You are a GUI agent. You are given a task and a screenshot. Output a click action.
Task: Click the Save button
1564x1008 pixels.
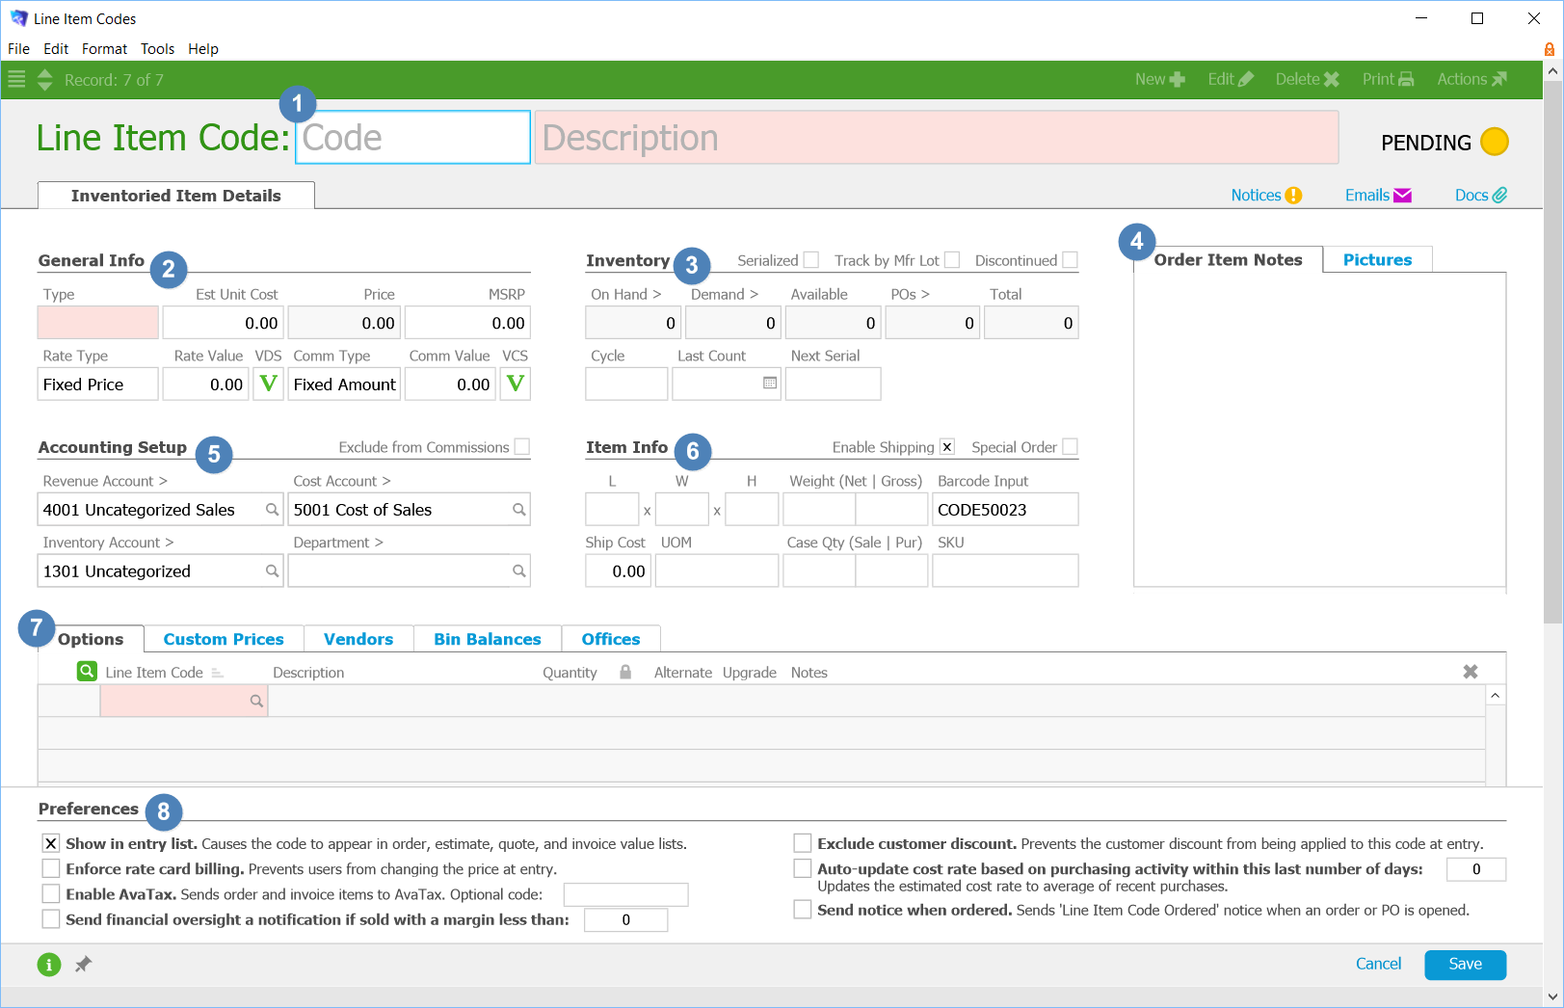pos(1465,965)
